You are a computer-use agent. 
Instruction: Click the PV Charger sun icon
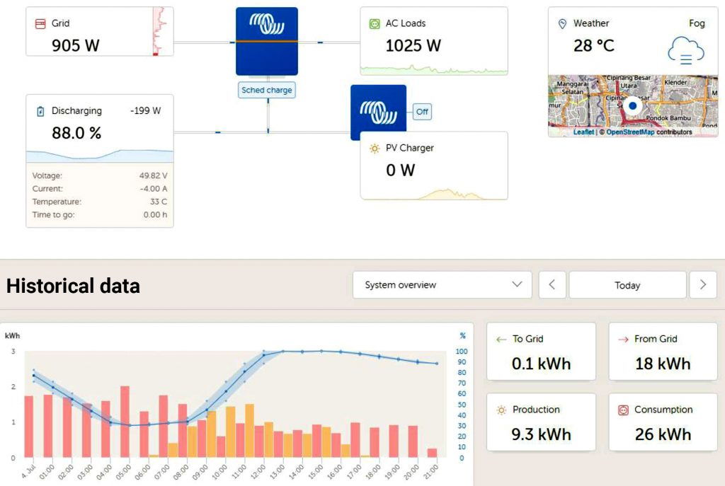(374, 149)
